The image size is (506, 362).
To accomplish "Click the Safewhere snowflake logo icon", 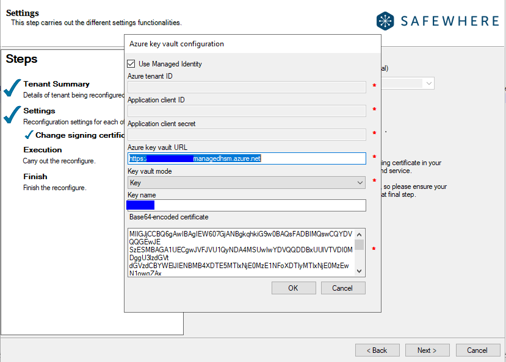I will 386,21.
